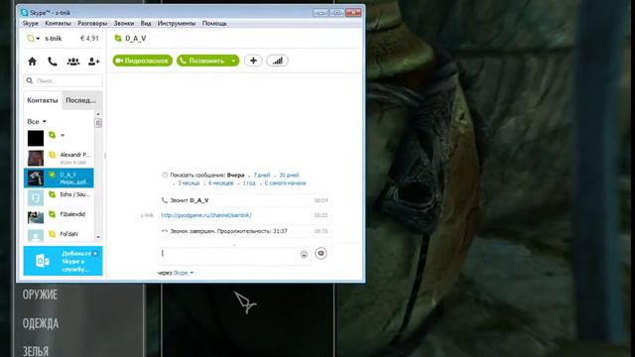Open the Звонки menu

coord(123,24)
